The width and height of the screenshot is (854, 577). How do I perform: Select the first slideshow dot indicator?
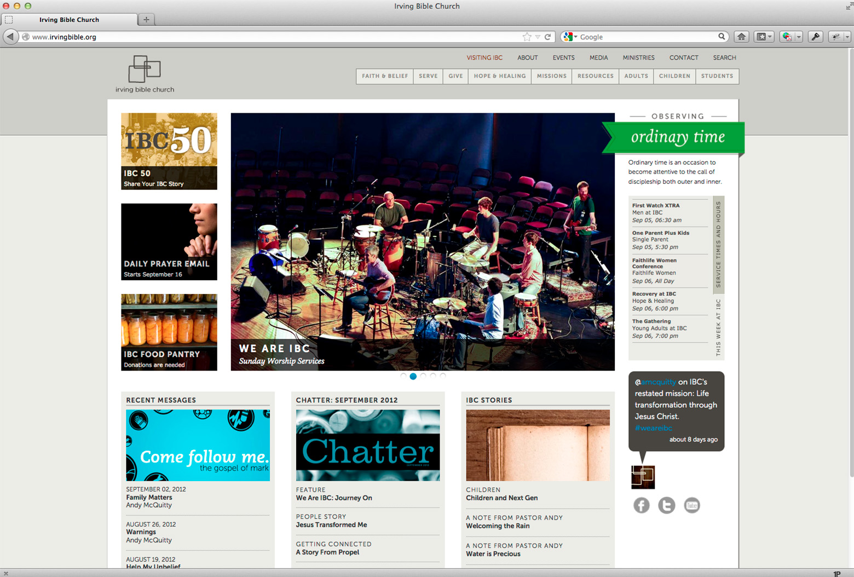[403, 376]
